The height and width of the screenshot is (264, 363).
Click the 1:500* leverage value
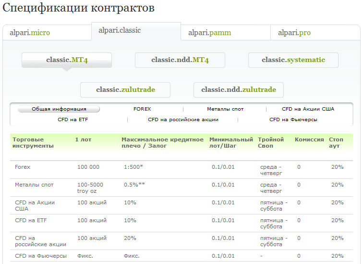pos(133,167)
